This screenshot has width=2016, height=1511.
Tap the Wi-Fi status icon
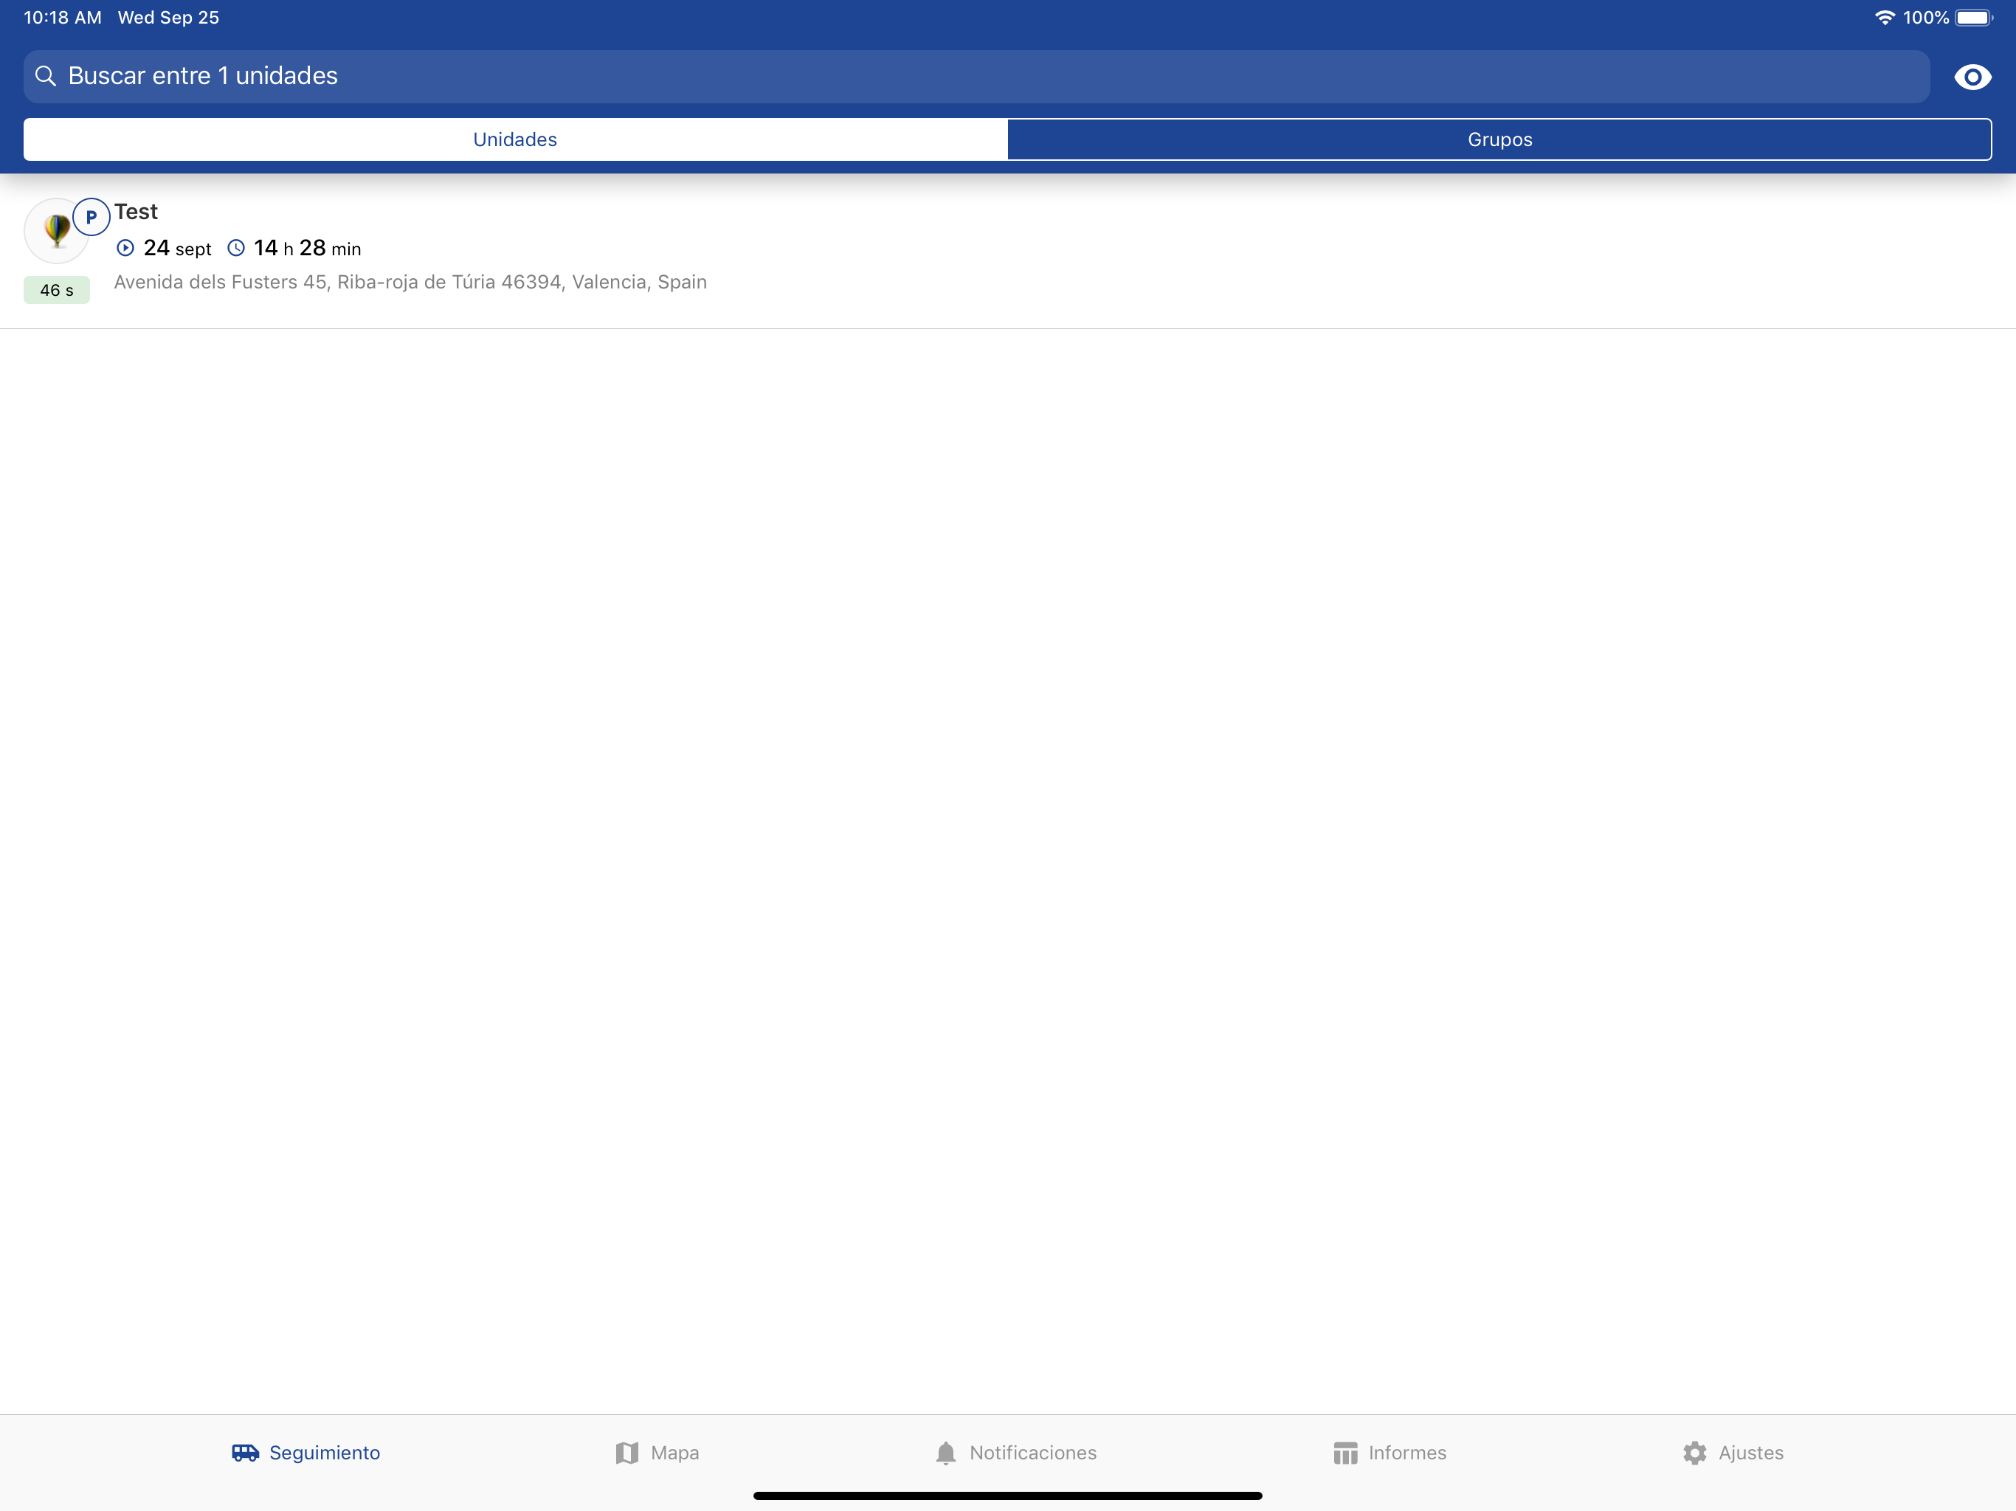tap(1885, 17)
